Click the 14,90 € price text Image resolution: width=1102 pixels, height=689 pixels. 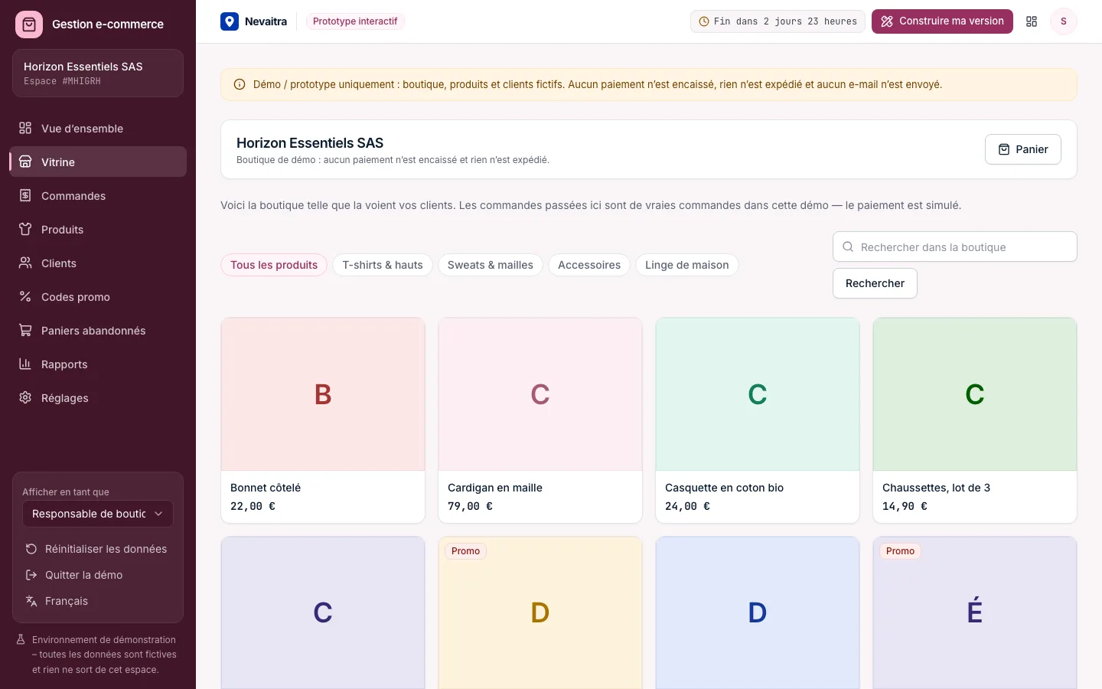click(905, 506)
